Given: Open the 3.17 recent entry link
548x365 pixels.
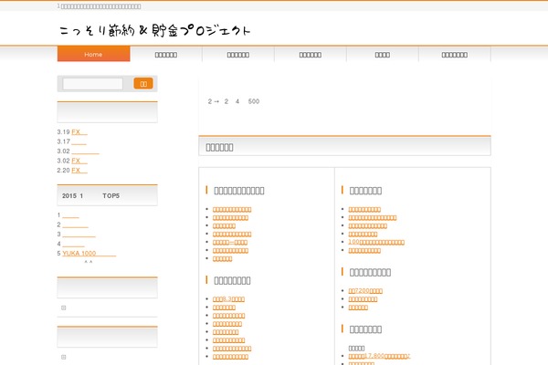Looking at the screenshot, I should (x=79, y=141).
